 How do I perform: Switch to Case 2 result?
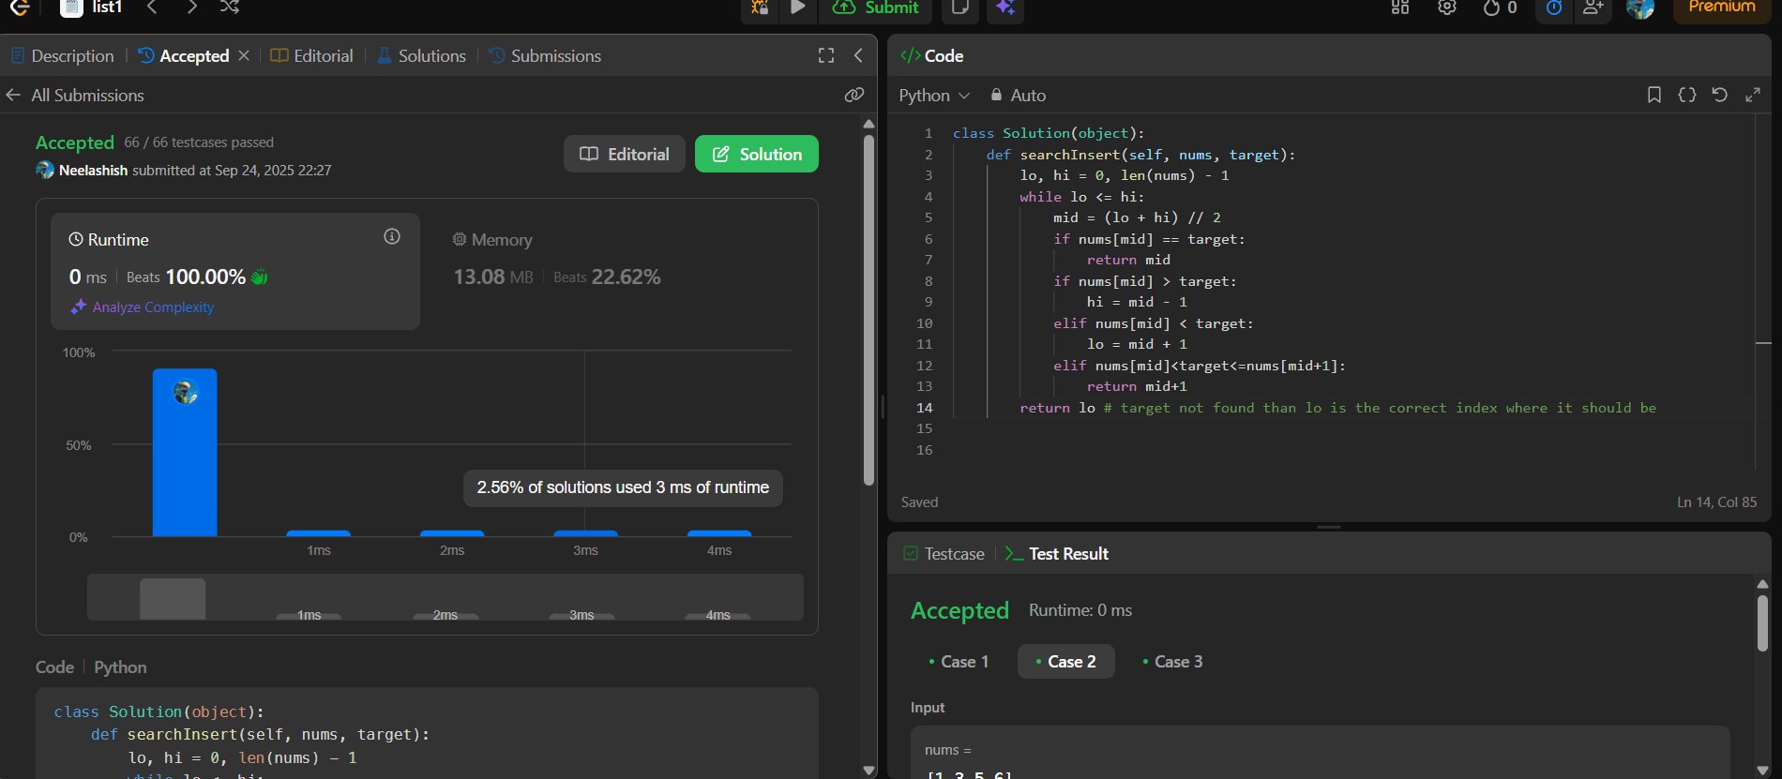coord(1066,662)
